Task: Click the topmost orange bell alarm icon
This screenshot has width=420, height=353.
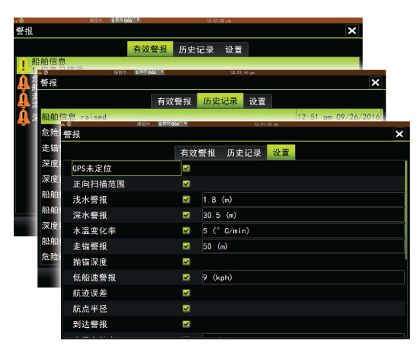Action: point(24,82)
